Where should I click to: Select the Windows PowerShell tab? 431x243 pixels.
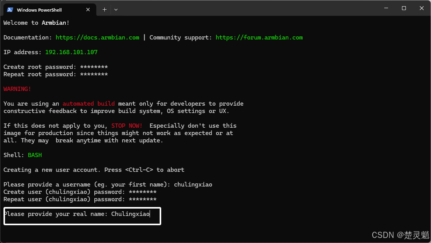(50, 10)
